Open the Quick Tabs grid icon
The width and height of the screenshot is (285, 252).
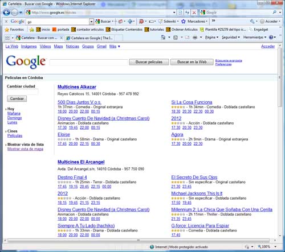point(7,38)
